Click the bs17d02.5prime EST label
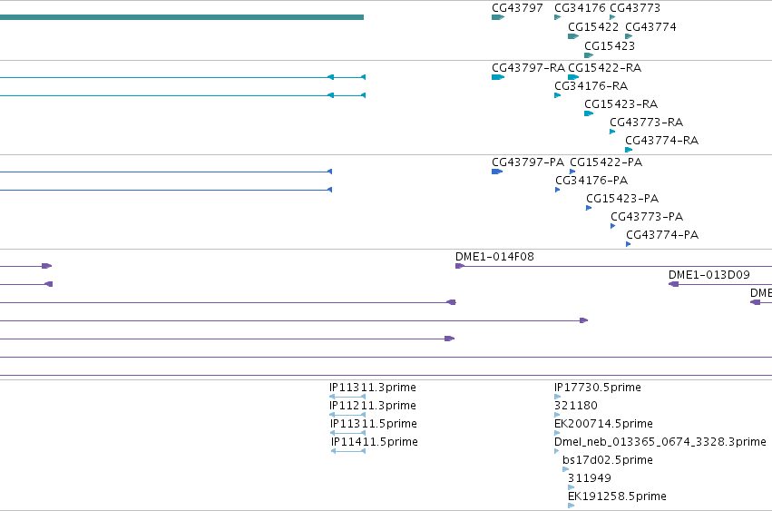The width and height of the screenshot is (772, 511). tap(608, 460)
